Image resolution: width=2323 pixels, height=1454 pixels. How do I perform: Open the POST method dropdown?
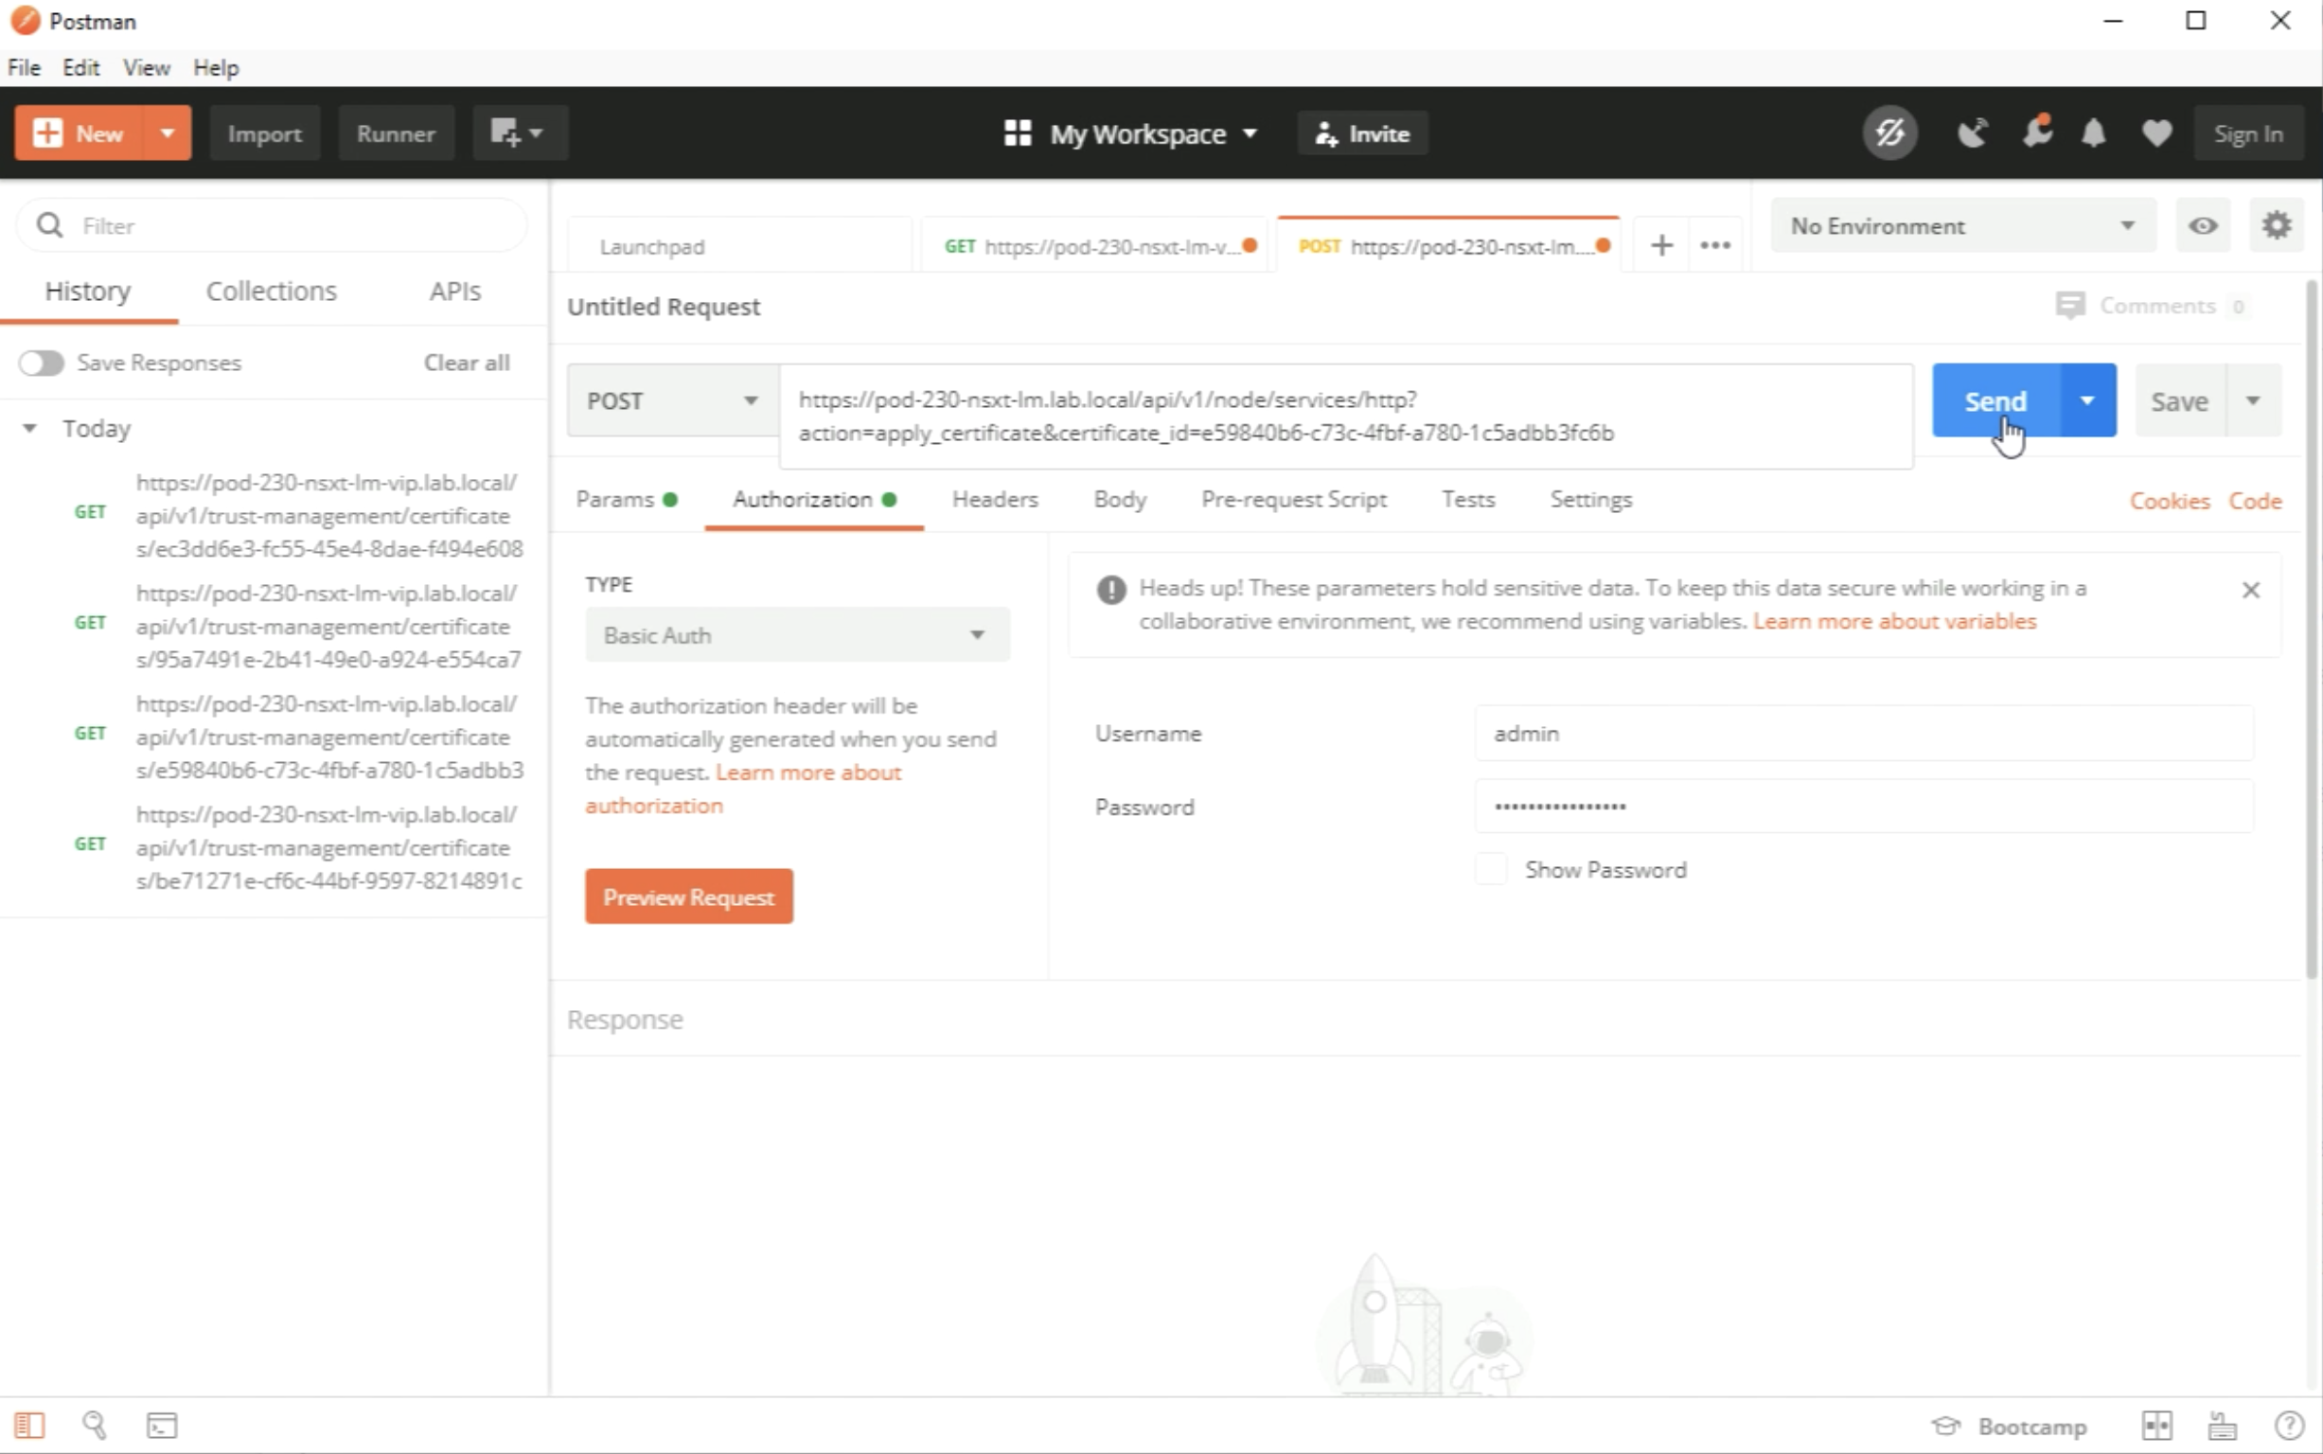point(672,400)
